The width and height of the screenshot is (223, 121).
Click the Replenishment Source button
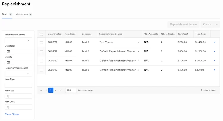tap(183, 24)
